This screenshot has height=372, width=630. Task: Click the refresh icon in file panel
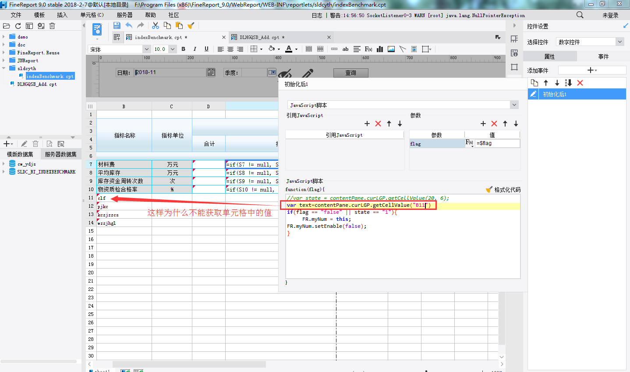[18, 26]
